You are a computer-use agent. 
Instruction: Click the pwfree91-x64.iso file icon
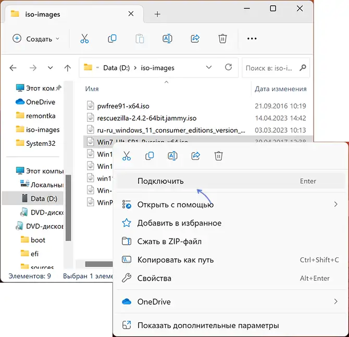[x=90, y=105]
